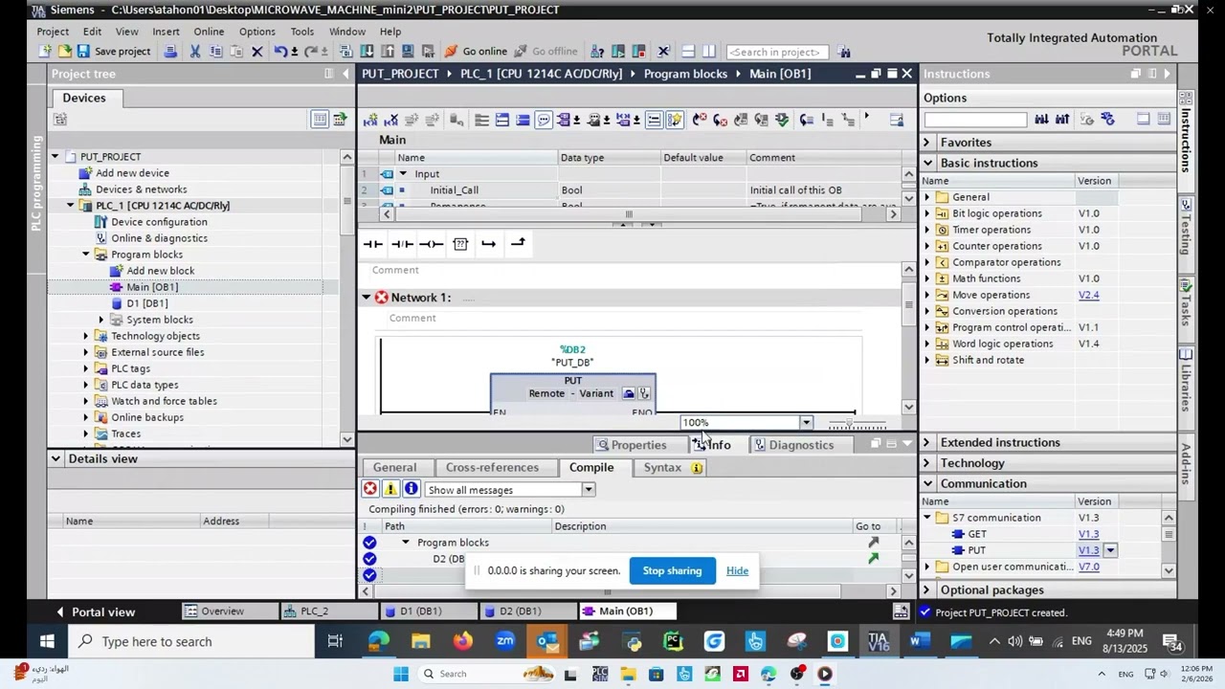
Task: Collapse the Program blocks folder
Action: [86, 255]
